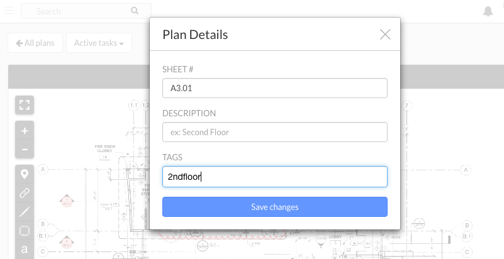Open notifications bell icon
The width and height of the screenshot is (504, 259).
tap(488, 11)
